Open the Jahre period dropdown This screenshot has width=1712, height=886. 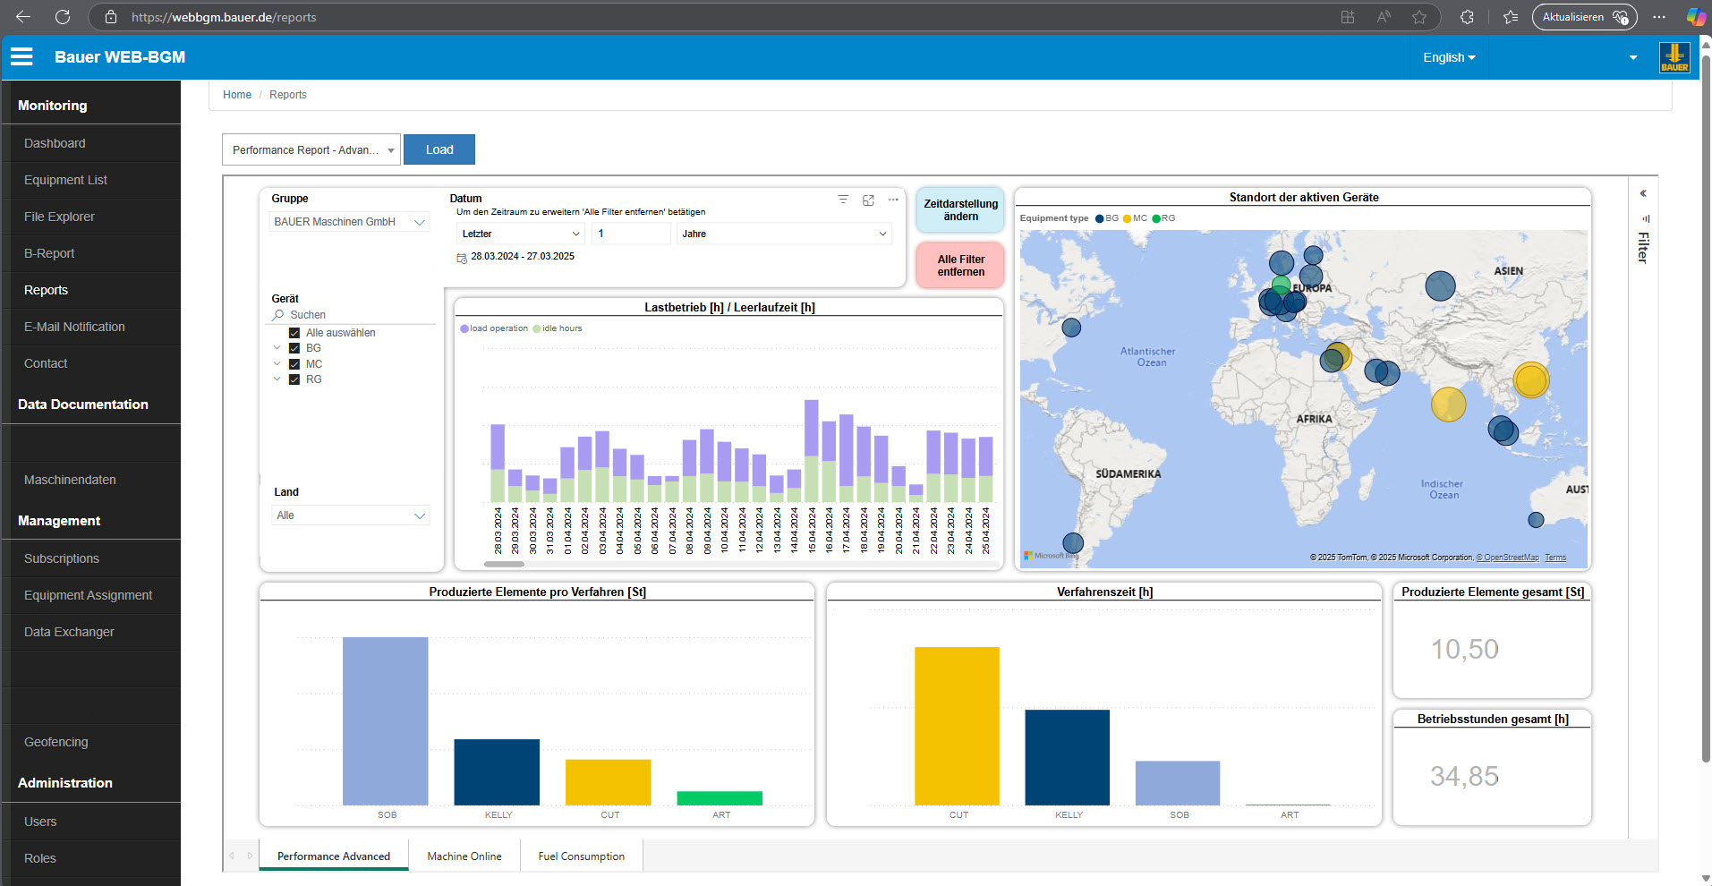pyautogui.click(x=784, y=234)
